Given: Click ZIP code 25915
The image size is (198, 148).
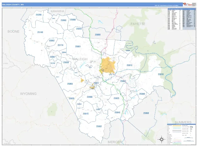Looking at the screenshot, I should coord(86,114).
